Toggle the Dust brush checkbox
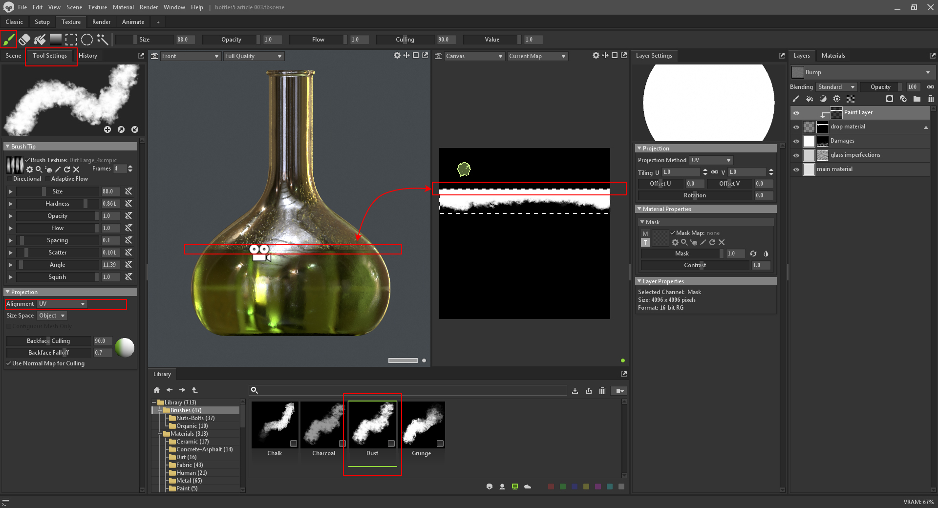The height and width of the screenshot is (508, 938). (391, 444)
